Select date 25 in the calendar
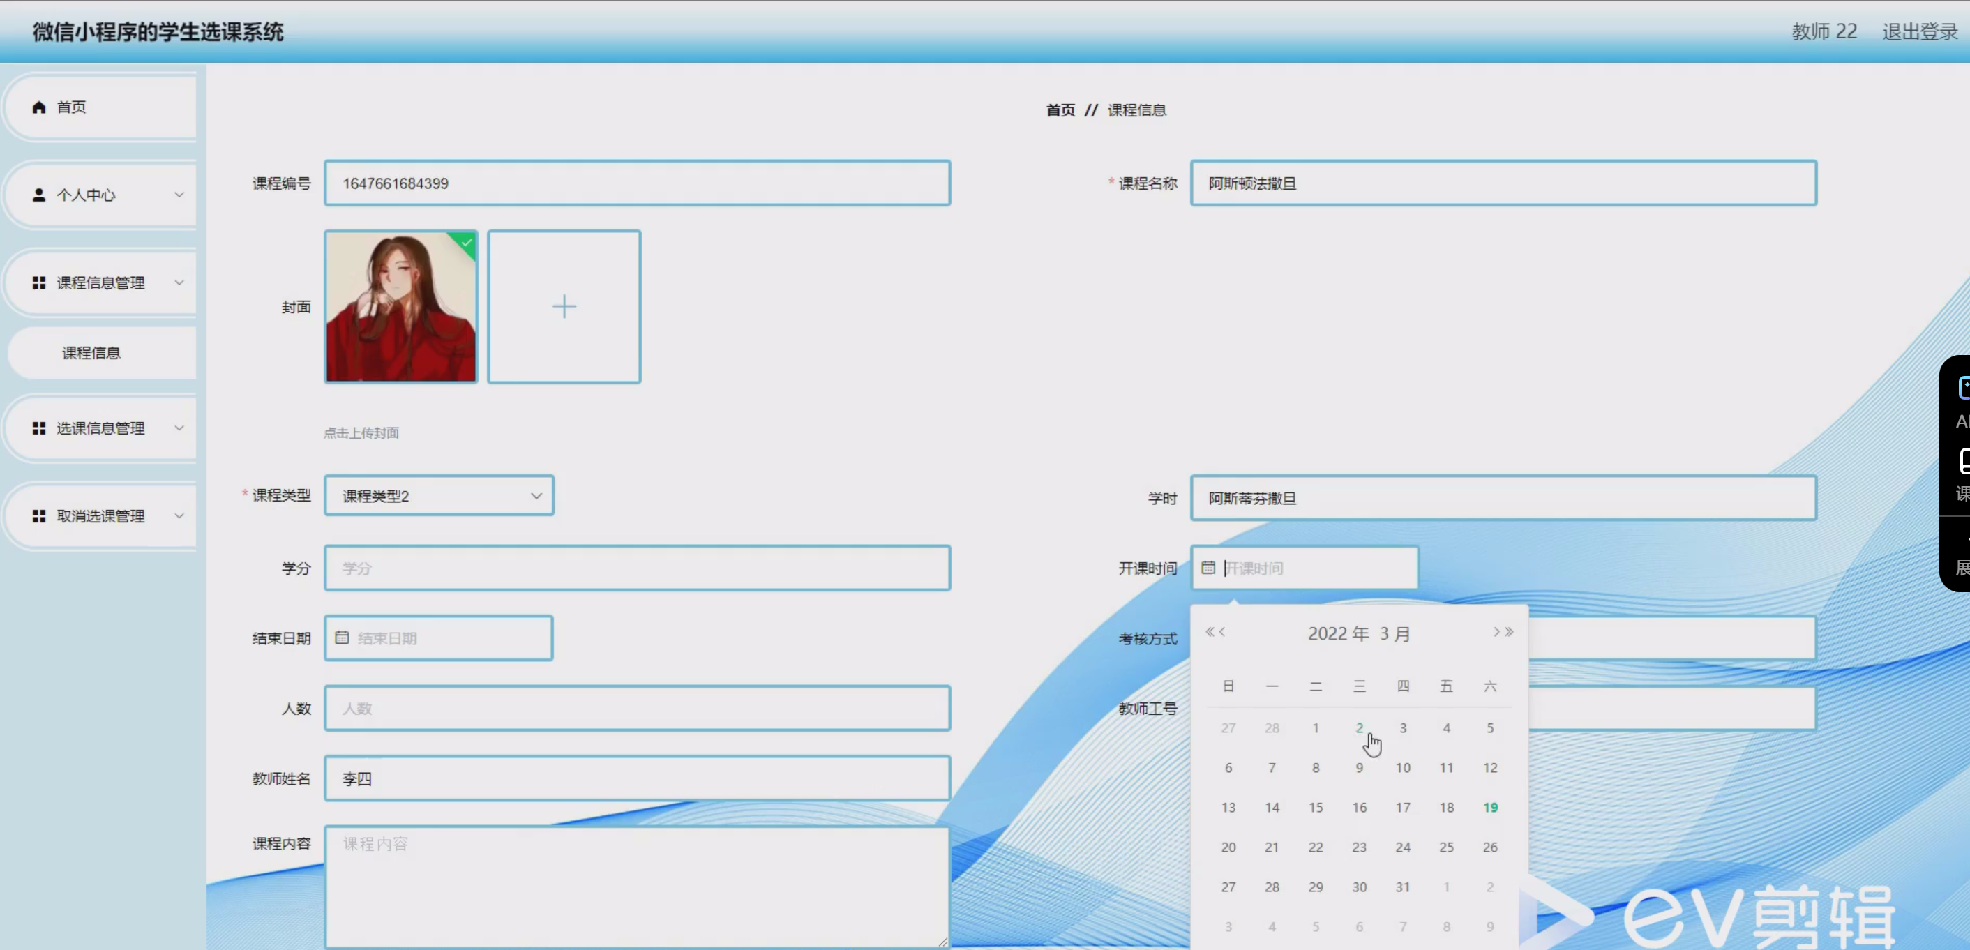The width and height of the screenshot is (1970, 950). (1446, 847)
